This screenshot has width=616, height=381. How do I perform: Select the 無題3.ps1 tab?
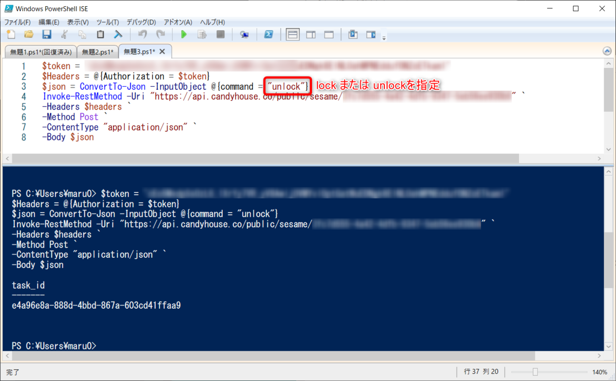139,52
